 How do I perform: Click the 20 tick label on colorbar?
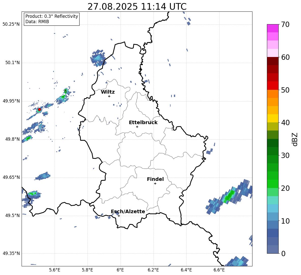285,188
